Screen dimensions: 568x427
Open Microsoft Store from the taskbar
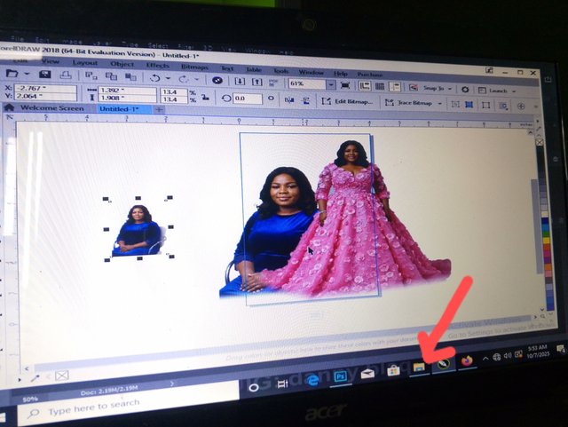[394, 371]
